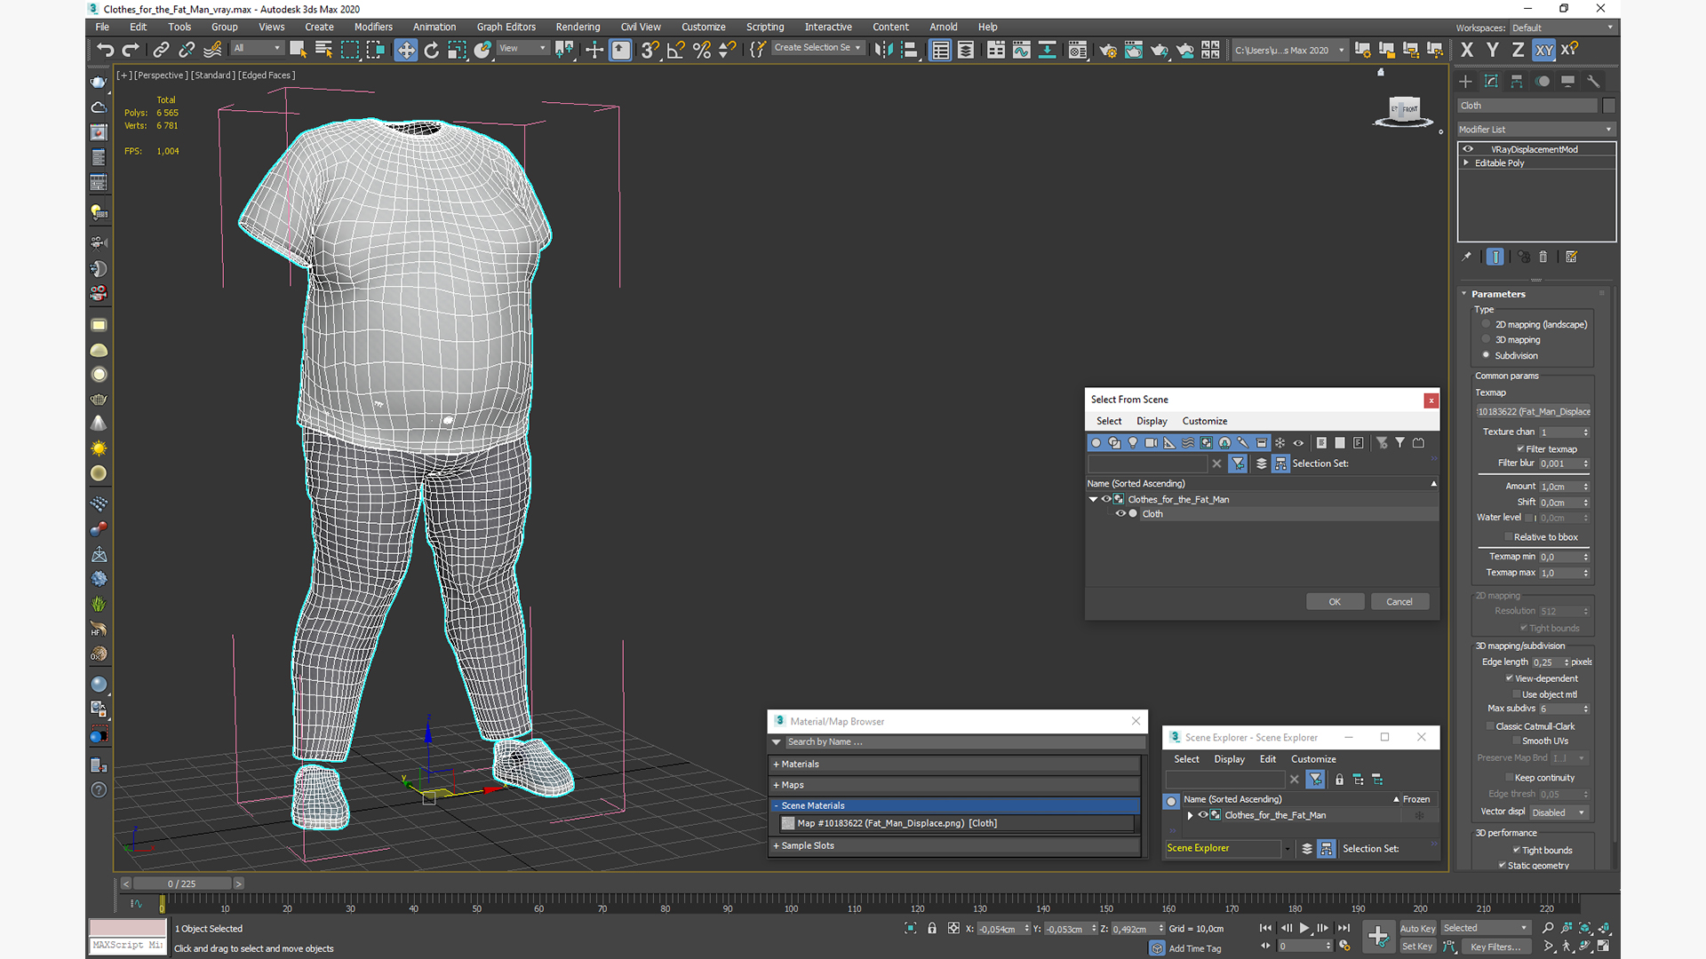The height and width of the screenshot is (959, 1706).
Task: Switch to the Hierarchy command panel
Action: coord(1517,81)
